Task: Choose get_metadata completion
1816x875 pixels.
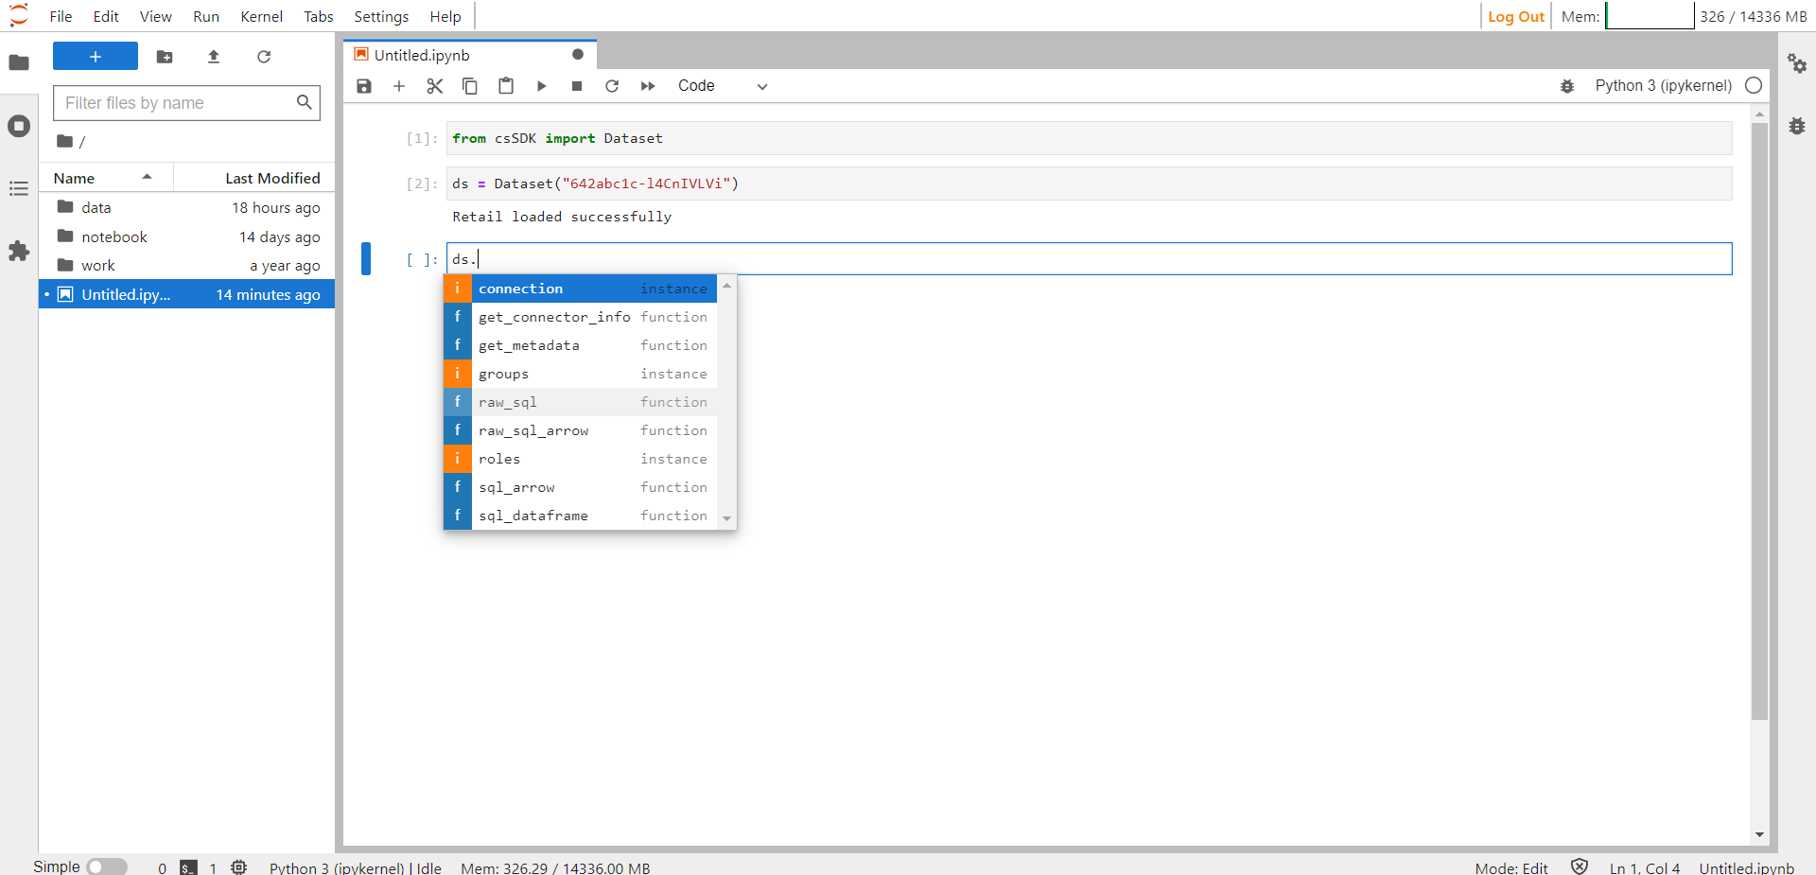Action: [x=580, y=345]
